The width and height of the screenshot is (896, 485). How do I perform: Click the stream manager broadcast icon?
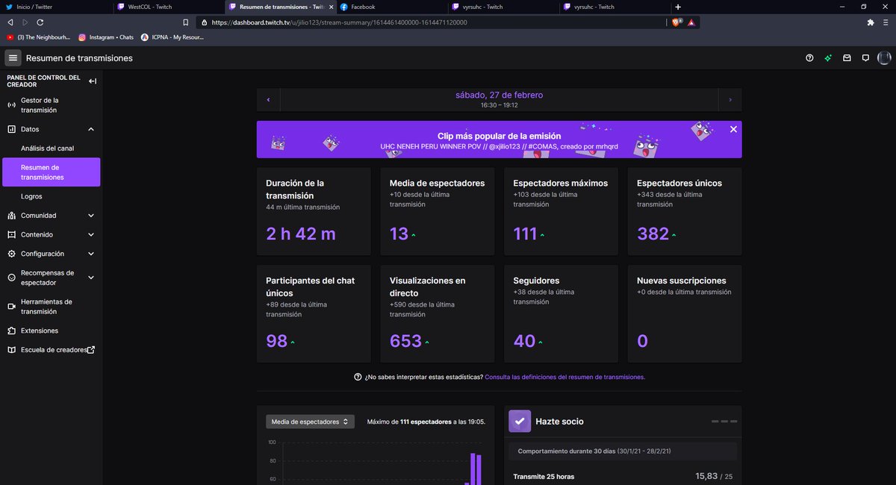(x=12, y=105)
